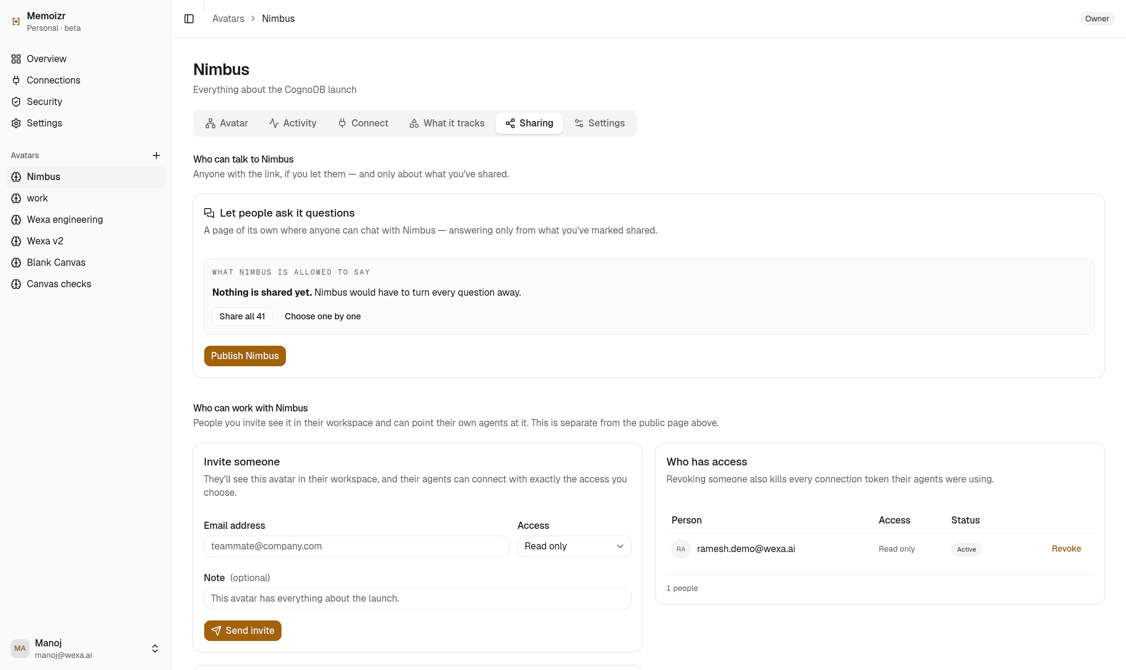This screenshot has height=670, width=1126.
Task: Click the Memoizr logo icon
Action: click(16, 21)
